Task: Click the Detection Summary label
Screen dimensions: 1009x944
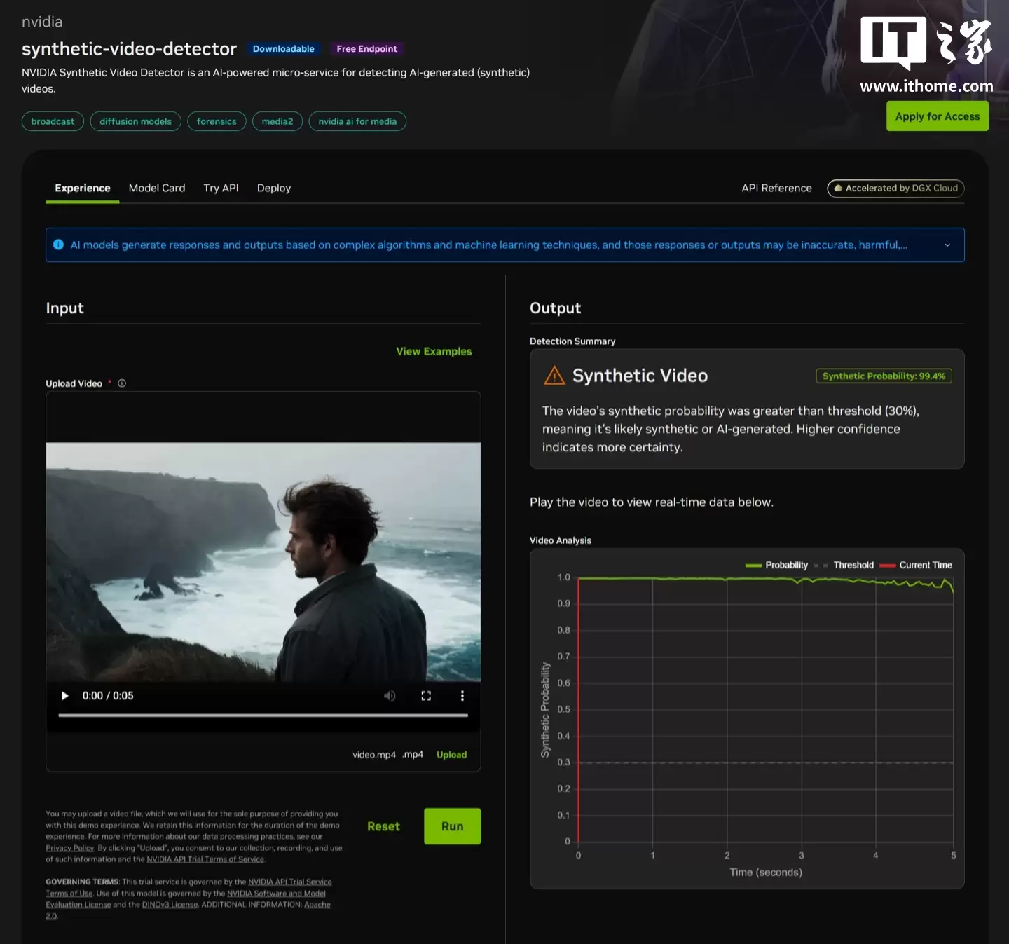Action: [572, 341]
